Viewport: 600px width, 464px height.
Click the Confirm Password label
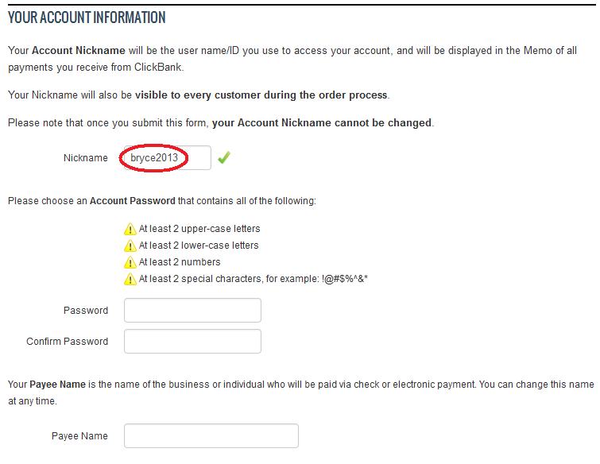pos(67,341)
